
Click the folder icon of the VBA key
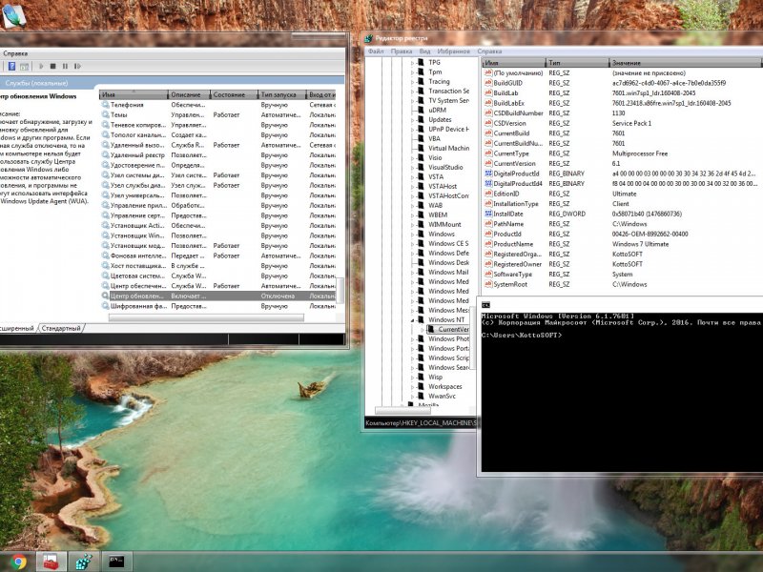422,138
